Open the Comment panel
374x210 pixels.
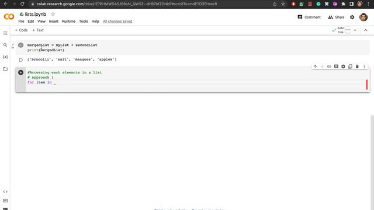(x=309, y=17)
